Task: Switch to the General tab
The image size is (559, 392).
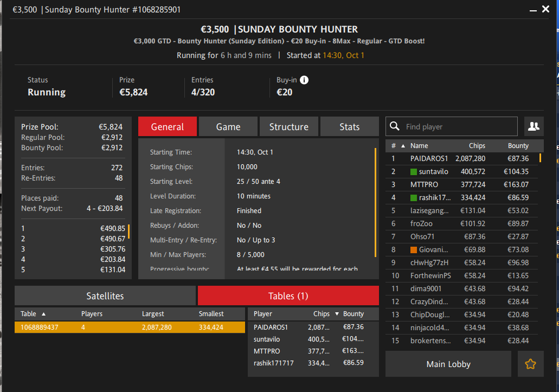Action: point(168,126)
